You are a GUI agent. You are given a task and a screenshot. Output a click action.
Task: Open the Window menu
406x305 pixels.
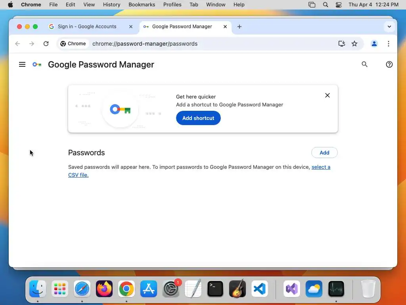click(216, 5)
